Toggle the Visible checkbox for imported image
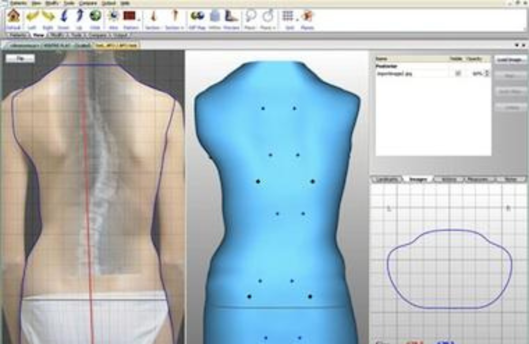529x344 pixels. coord(458,74)
